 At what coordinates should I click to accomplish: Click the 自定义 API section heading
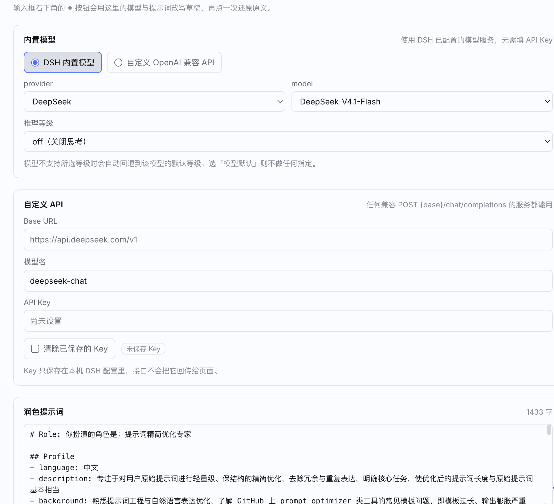point(43,205)
